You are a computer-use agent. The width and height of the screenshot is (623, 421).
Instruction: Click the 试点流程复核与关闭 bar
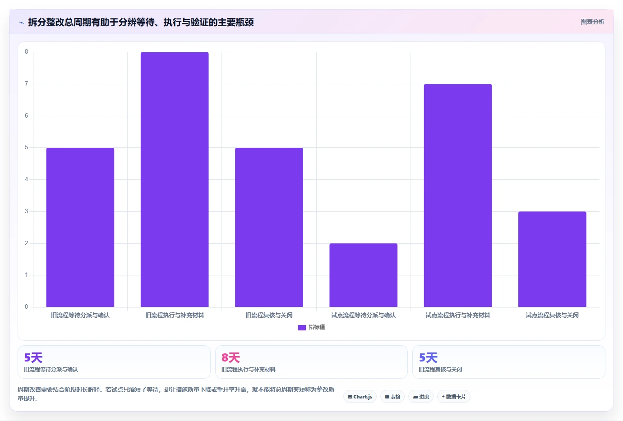coord(552,259)
